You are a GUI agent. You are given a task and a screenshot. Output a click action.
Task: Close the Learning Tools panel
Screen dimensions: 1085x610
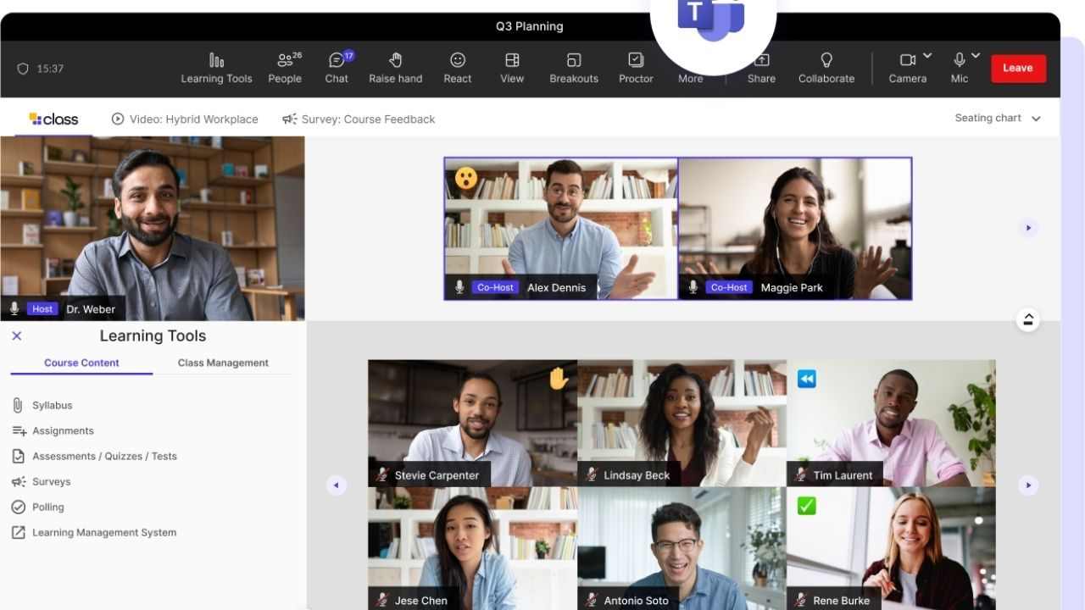click(17, 336)
